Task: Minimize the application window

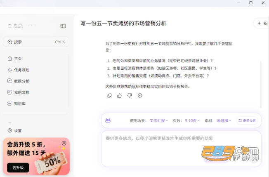Action: pyautogui.click(x=239, y=3)
